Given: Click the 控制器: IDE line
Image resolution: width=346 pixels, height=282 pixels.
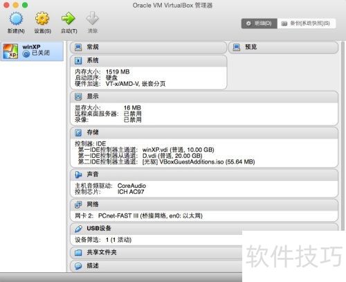Looking at the screenshot, I should [90, 143].
